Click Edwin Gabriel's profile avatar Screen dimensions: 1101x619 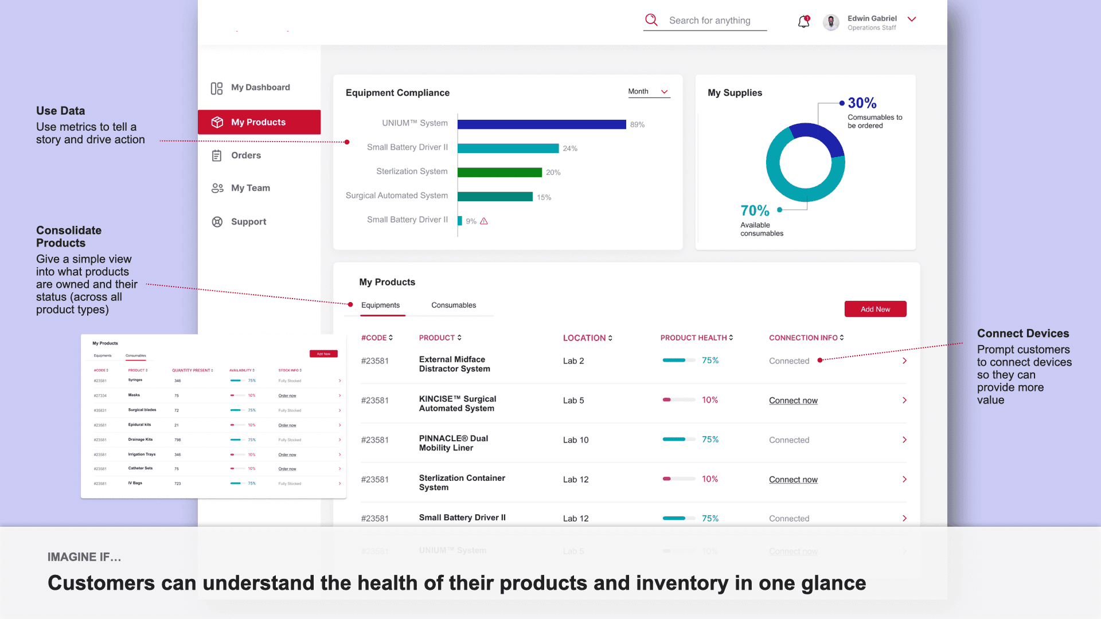[831, 22]
